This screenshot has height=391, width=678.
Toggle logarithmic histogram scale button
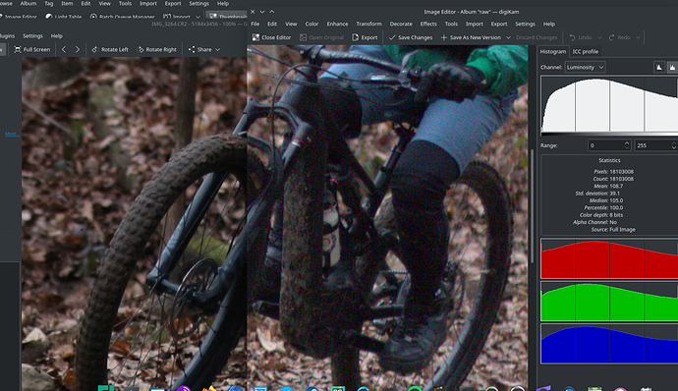pos(672,67)
